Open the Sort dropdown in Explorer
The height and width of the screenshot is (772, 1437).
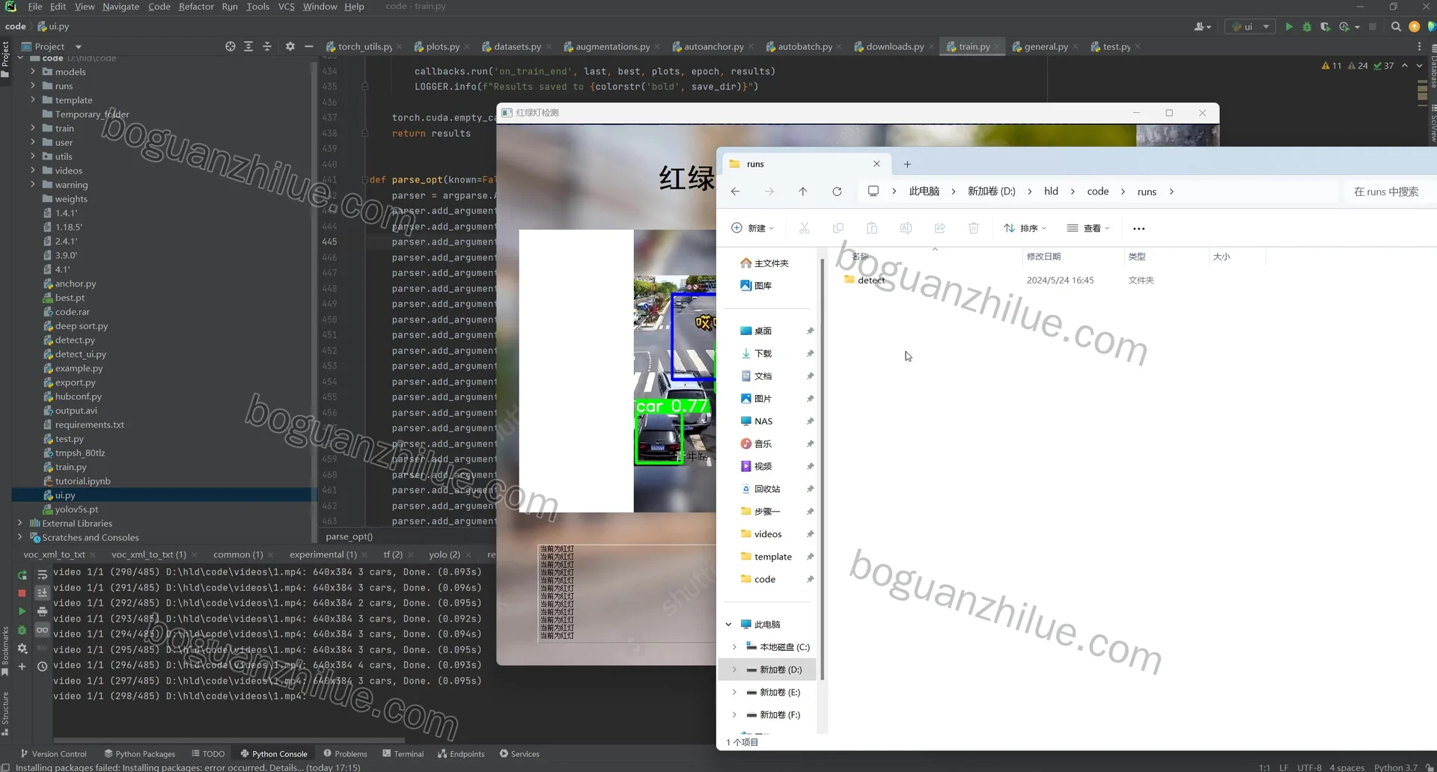pos(1025,228)
